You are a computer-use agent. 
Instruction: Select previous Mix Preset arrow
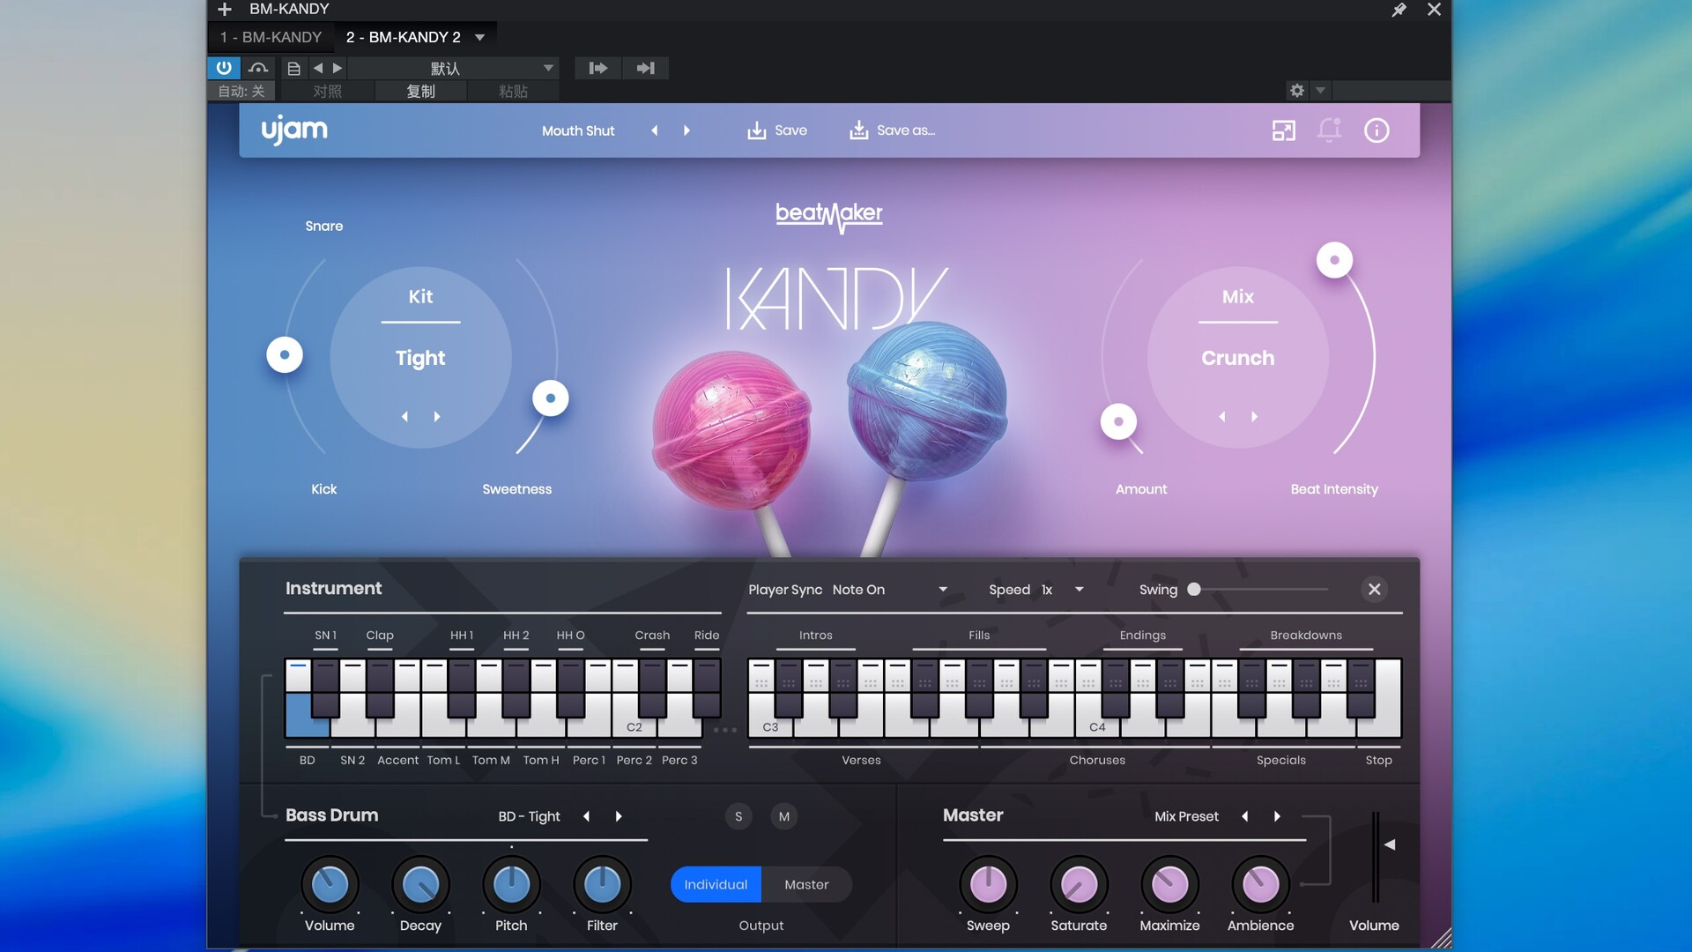click(1244, 816)
